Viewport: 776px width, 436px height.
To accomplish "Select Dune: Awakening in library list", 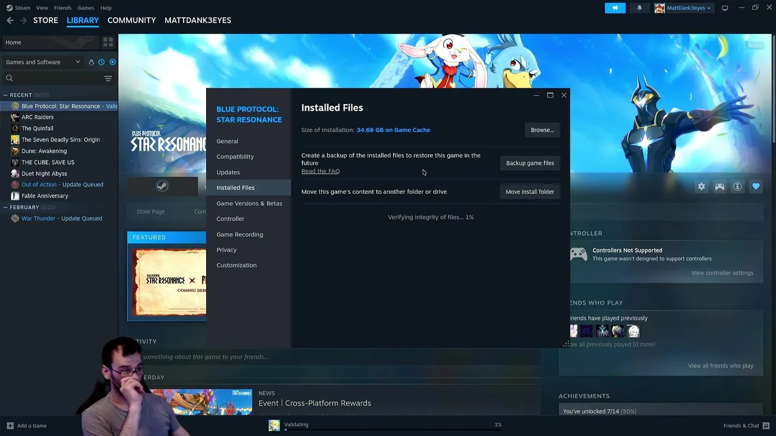I will [44, 151].
